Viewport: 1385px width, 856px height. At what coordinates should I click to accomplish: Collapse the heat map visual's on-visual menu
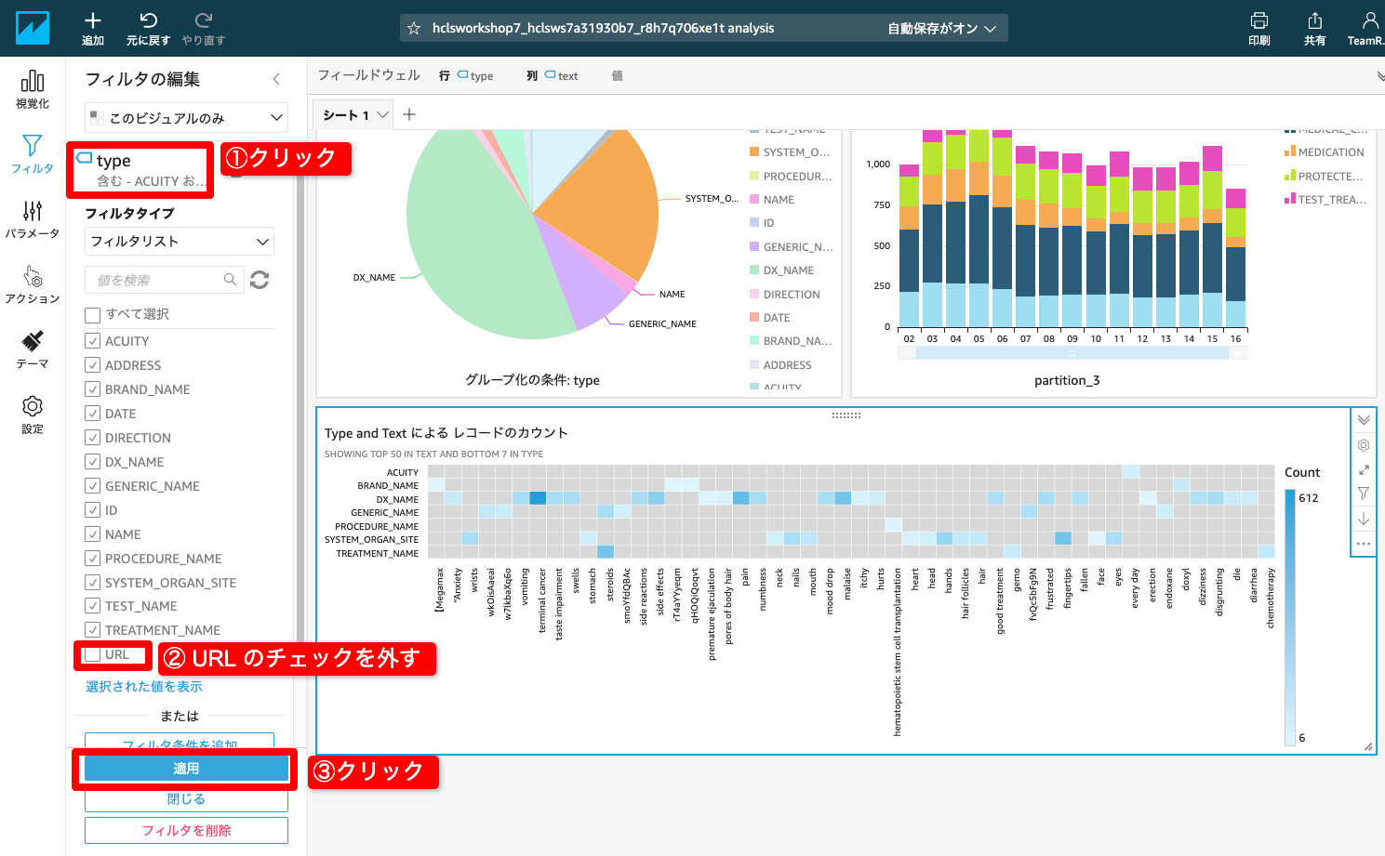(1364, 420)
